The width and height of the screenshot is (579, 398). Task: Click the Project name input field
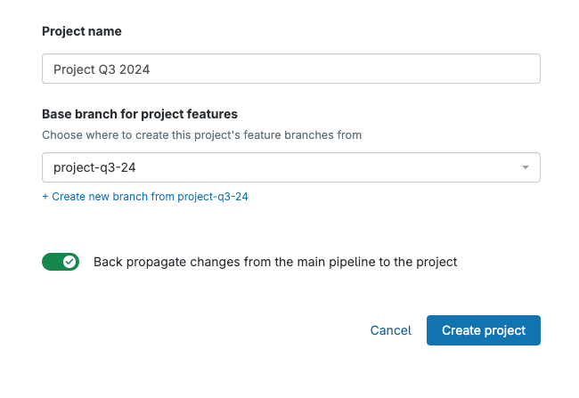coord(290,69)
